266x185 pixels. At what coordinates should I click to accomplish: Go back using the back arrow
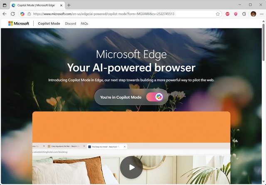5,14
